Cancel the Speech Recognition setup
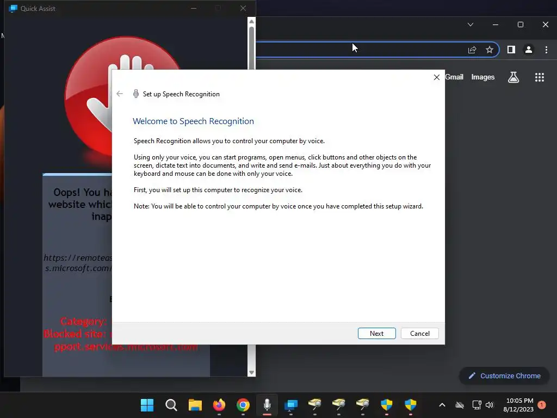Screen dimensions: 557x418 419,334
